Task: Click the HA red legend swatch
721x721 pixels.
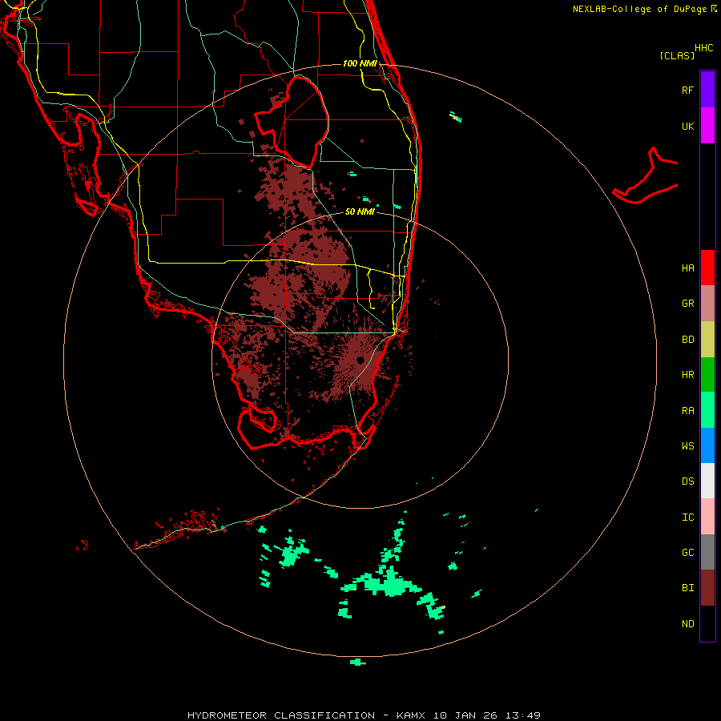Action: (707, 268)
